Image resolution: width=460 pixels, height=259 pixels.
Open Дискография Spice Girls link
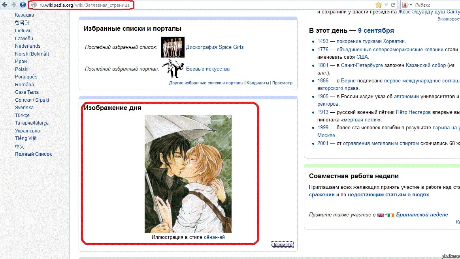pyautogui.click(x=215, y=47)
